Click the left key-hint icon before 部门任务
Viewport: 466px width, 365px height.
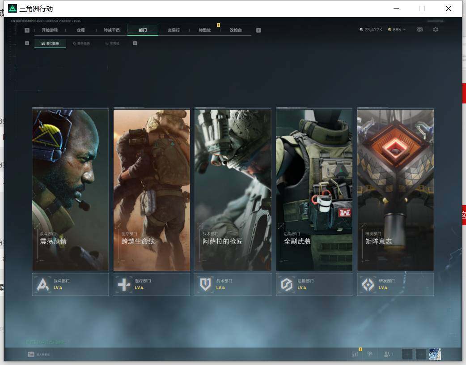pyautogui.click(x=27, y=43)
